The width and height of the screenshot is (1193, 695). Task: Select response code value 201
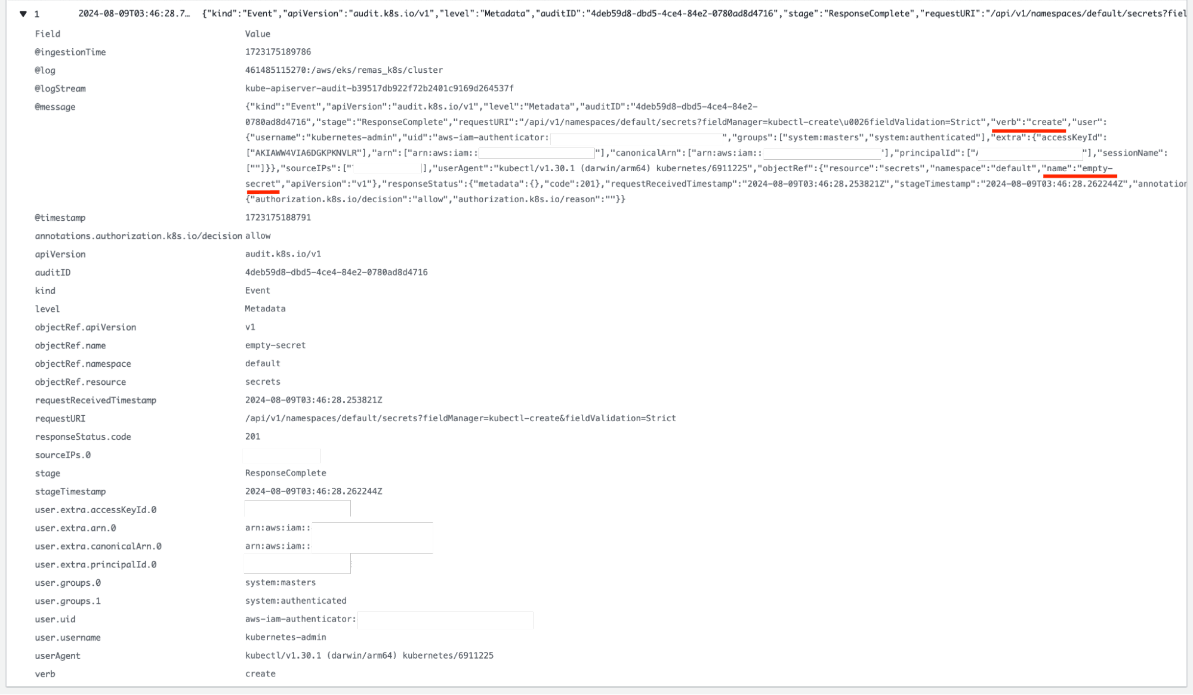(253, 437)
